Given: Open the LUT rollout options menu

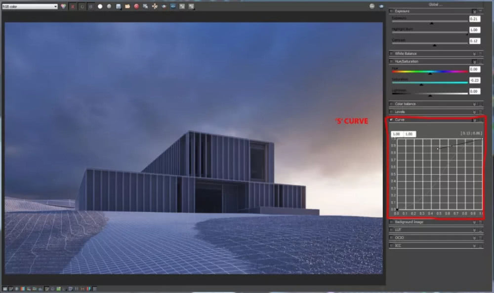Looking at the screenshot, I should 480,230.
